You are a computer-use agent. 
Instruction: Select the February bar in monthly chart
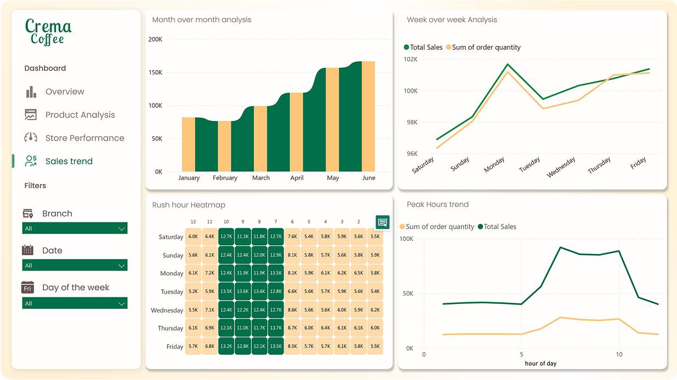pyautogui.click(x=224, y=146)
